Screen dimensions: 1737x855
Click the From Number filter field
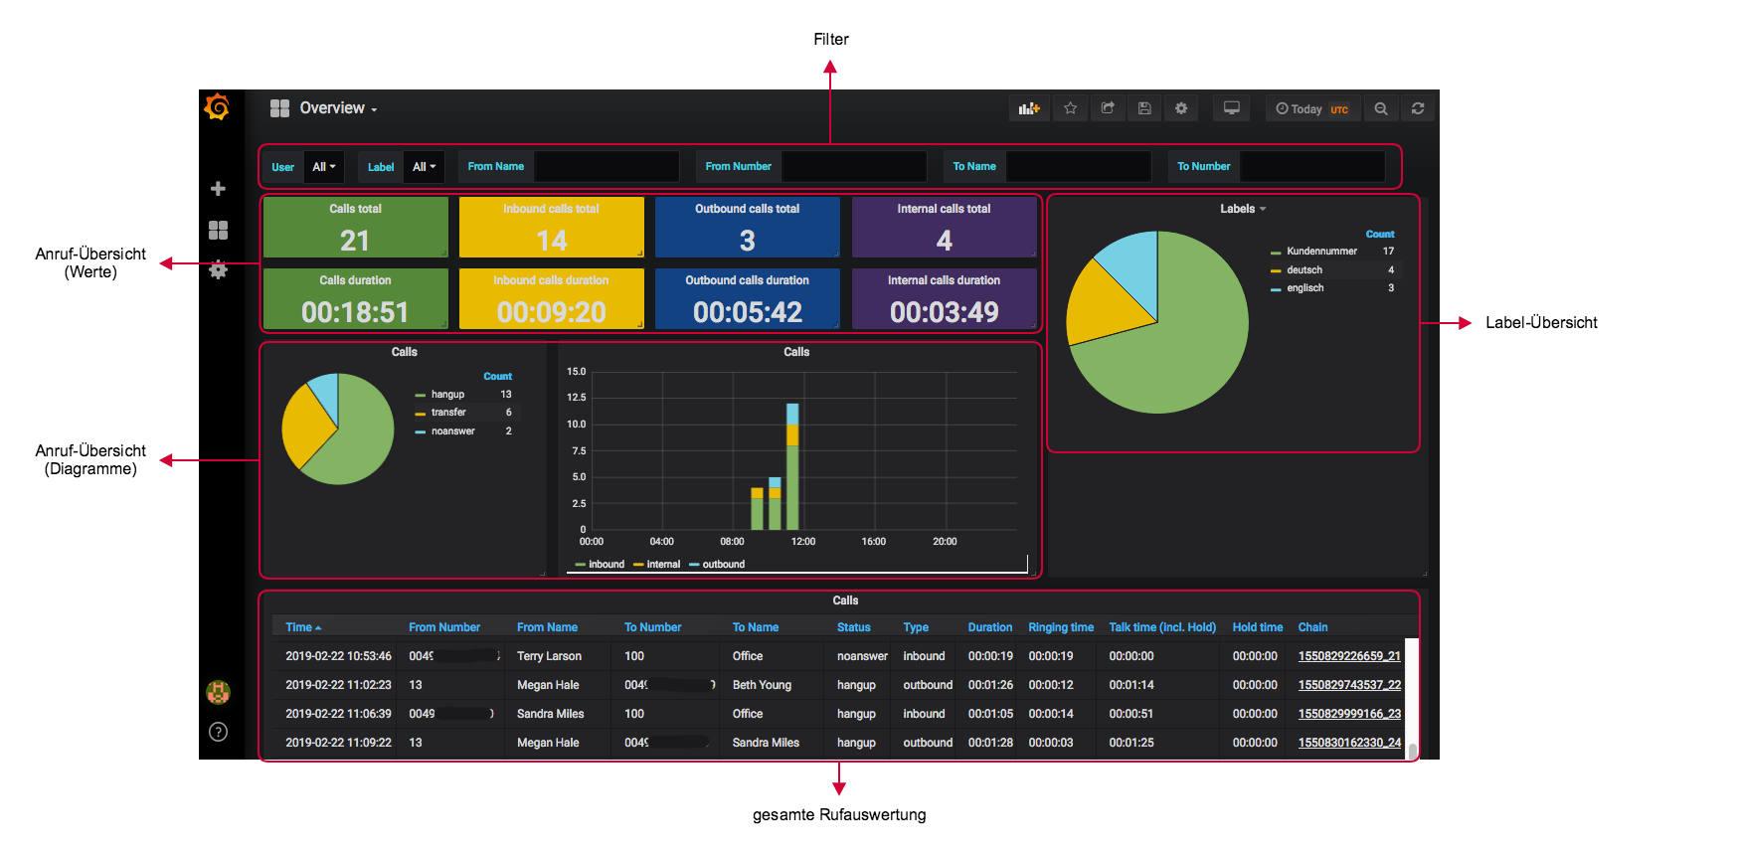tap(854, 166)
